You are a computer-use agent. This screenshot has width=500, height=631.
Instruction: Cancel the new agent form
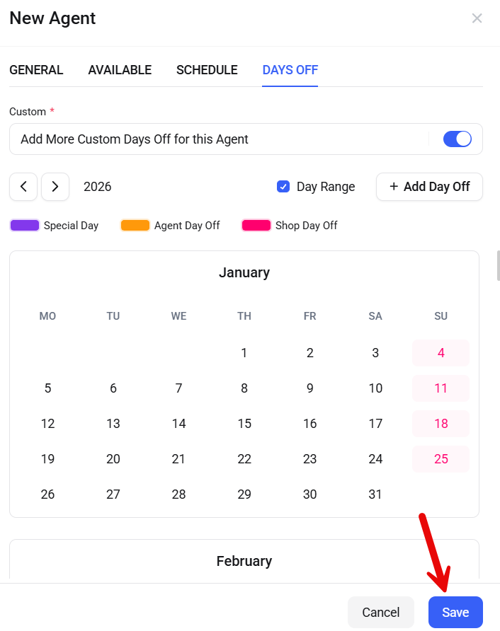coord(381,613)
